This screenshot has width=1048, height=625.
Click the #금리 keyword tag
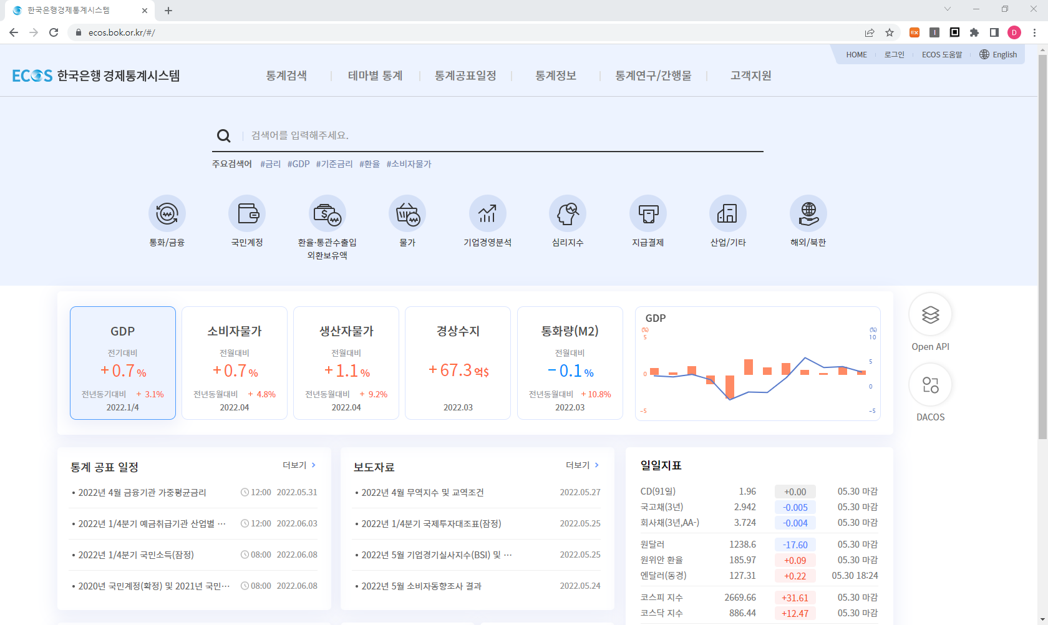[270, 164]
